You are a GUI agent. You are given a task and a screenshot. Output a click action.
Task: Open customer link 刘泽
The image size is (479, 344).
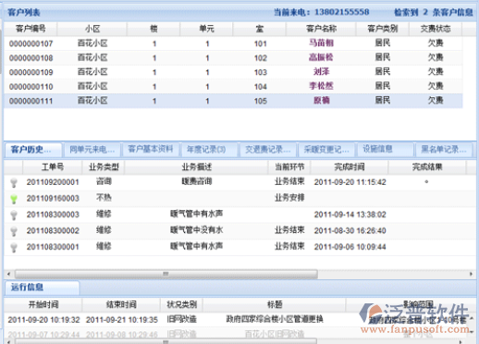click(321, 72)
